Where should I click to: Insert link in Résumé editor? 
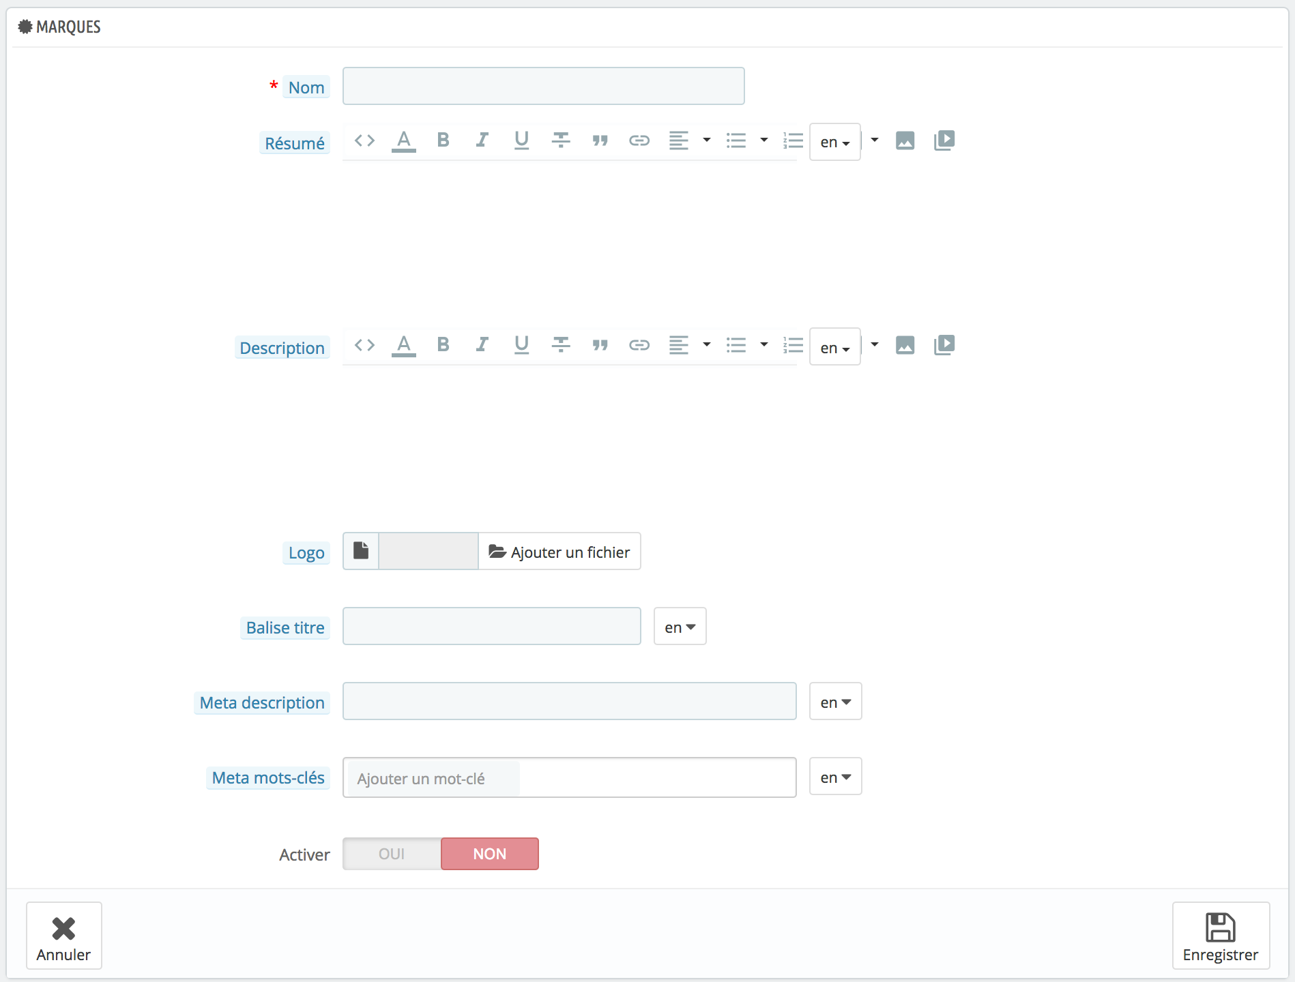point(639,140)
